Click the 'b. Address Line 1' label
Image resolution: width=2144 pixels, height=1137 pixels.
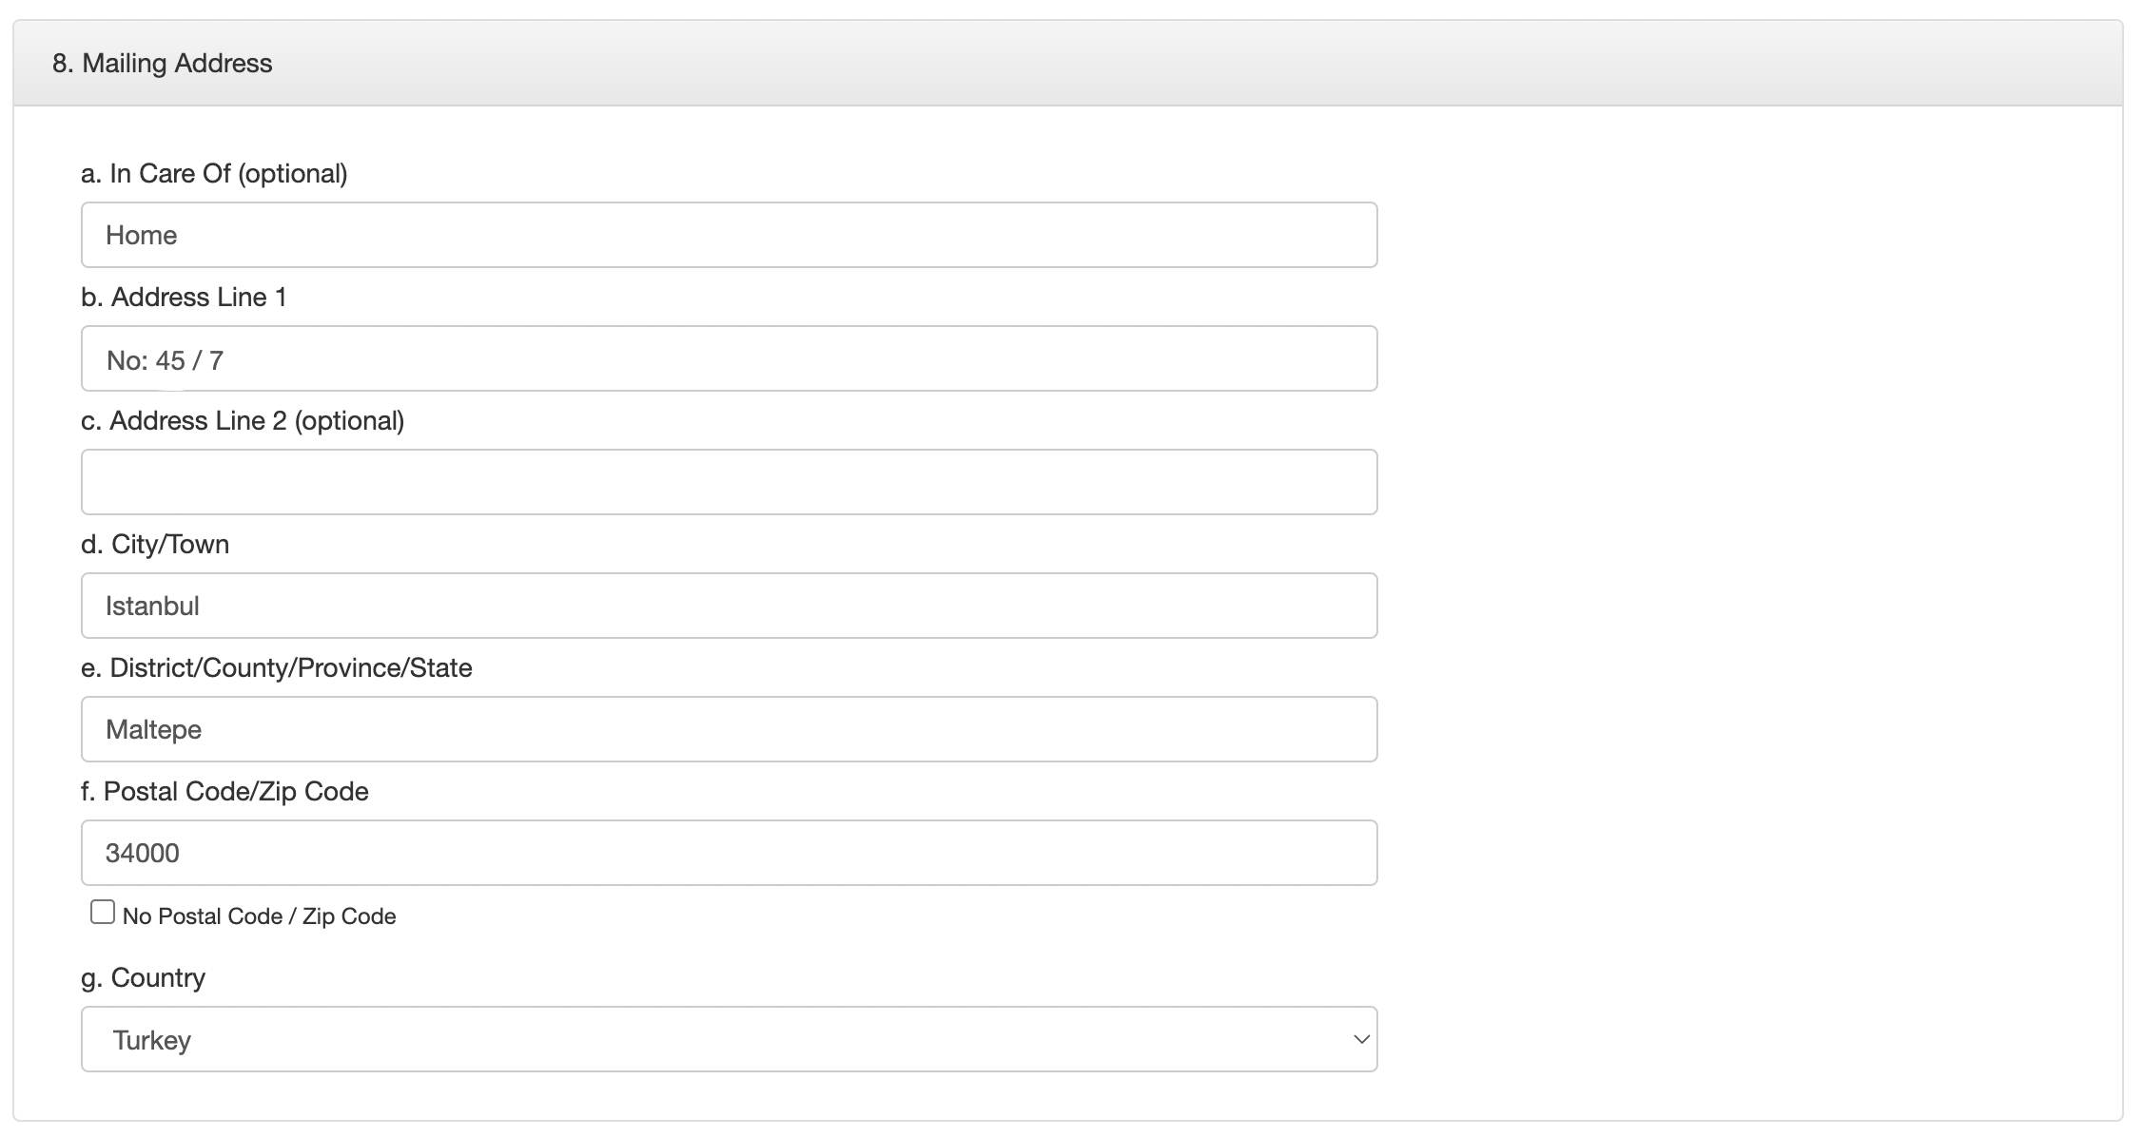(x=184, y=298)
